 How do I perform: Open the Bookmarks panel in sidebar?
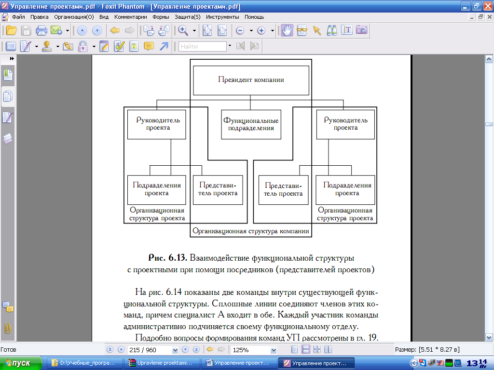[8, 75]
